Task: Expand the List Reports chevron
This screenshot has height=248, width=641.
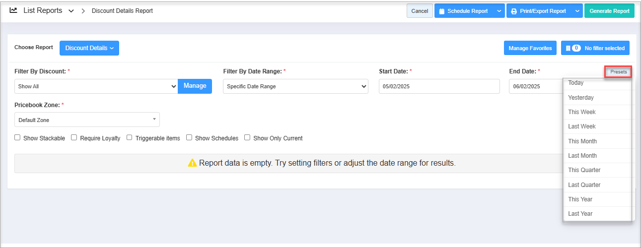Action: point(71,11)
